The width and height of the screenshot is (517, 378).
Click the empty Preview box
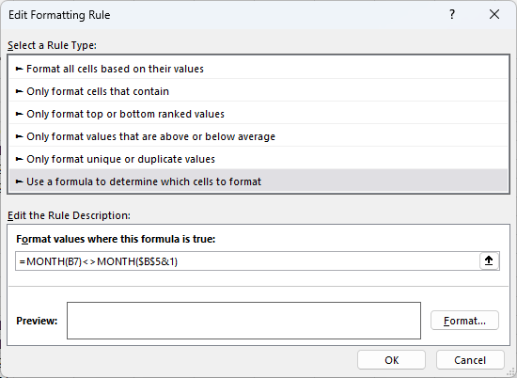point(243,321)
